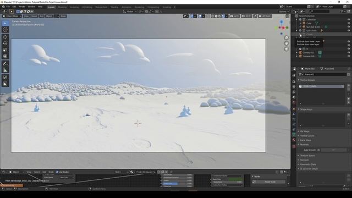
Task: Select the Annotate pencil tool
Action: coord(5,64)
